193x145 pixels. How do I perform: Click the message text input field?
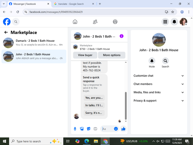pos(107,129)
